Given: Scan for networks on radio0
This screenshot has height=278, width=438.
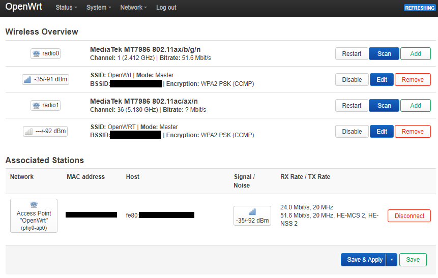Looking at the screenshot, I should tap(384, 53).
